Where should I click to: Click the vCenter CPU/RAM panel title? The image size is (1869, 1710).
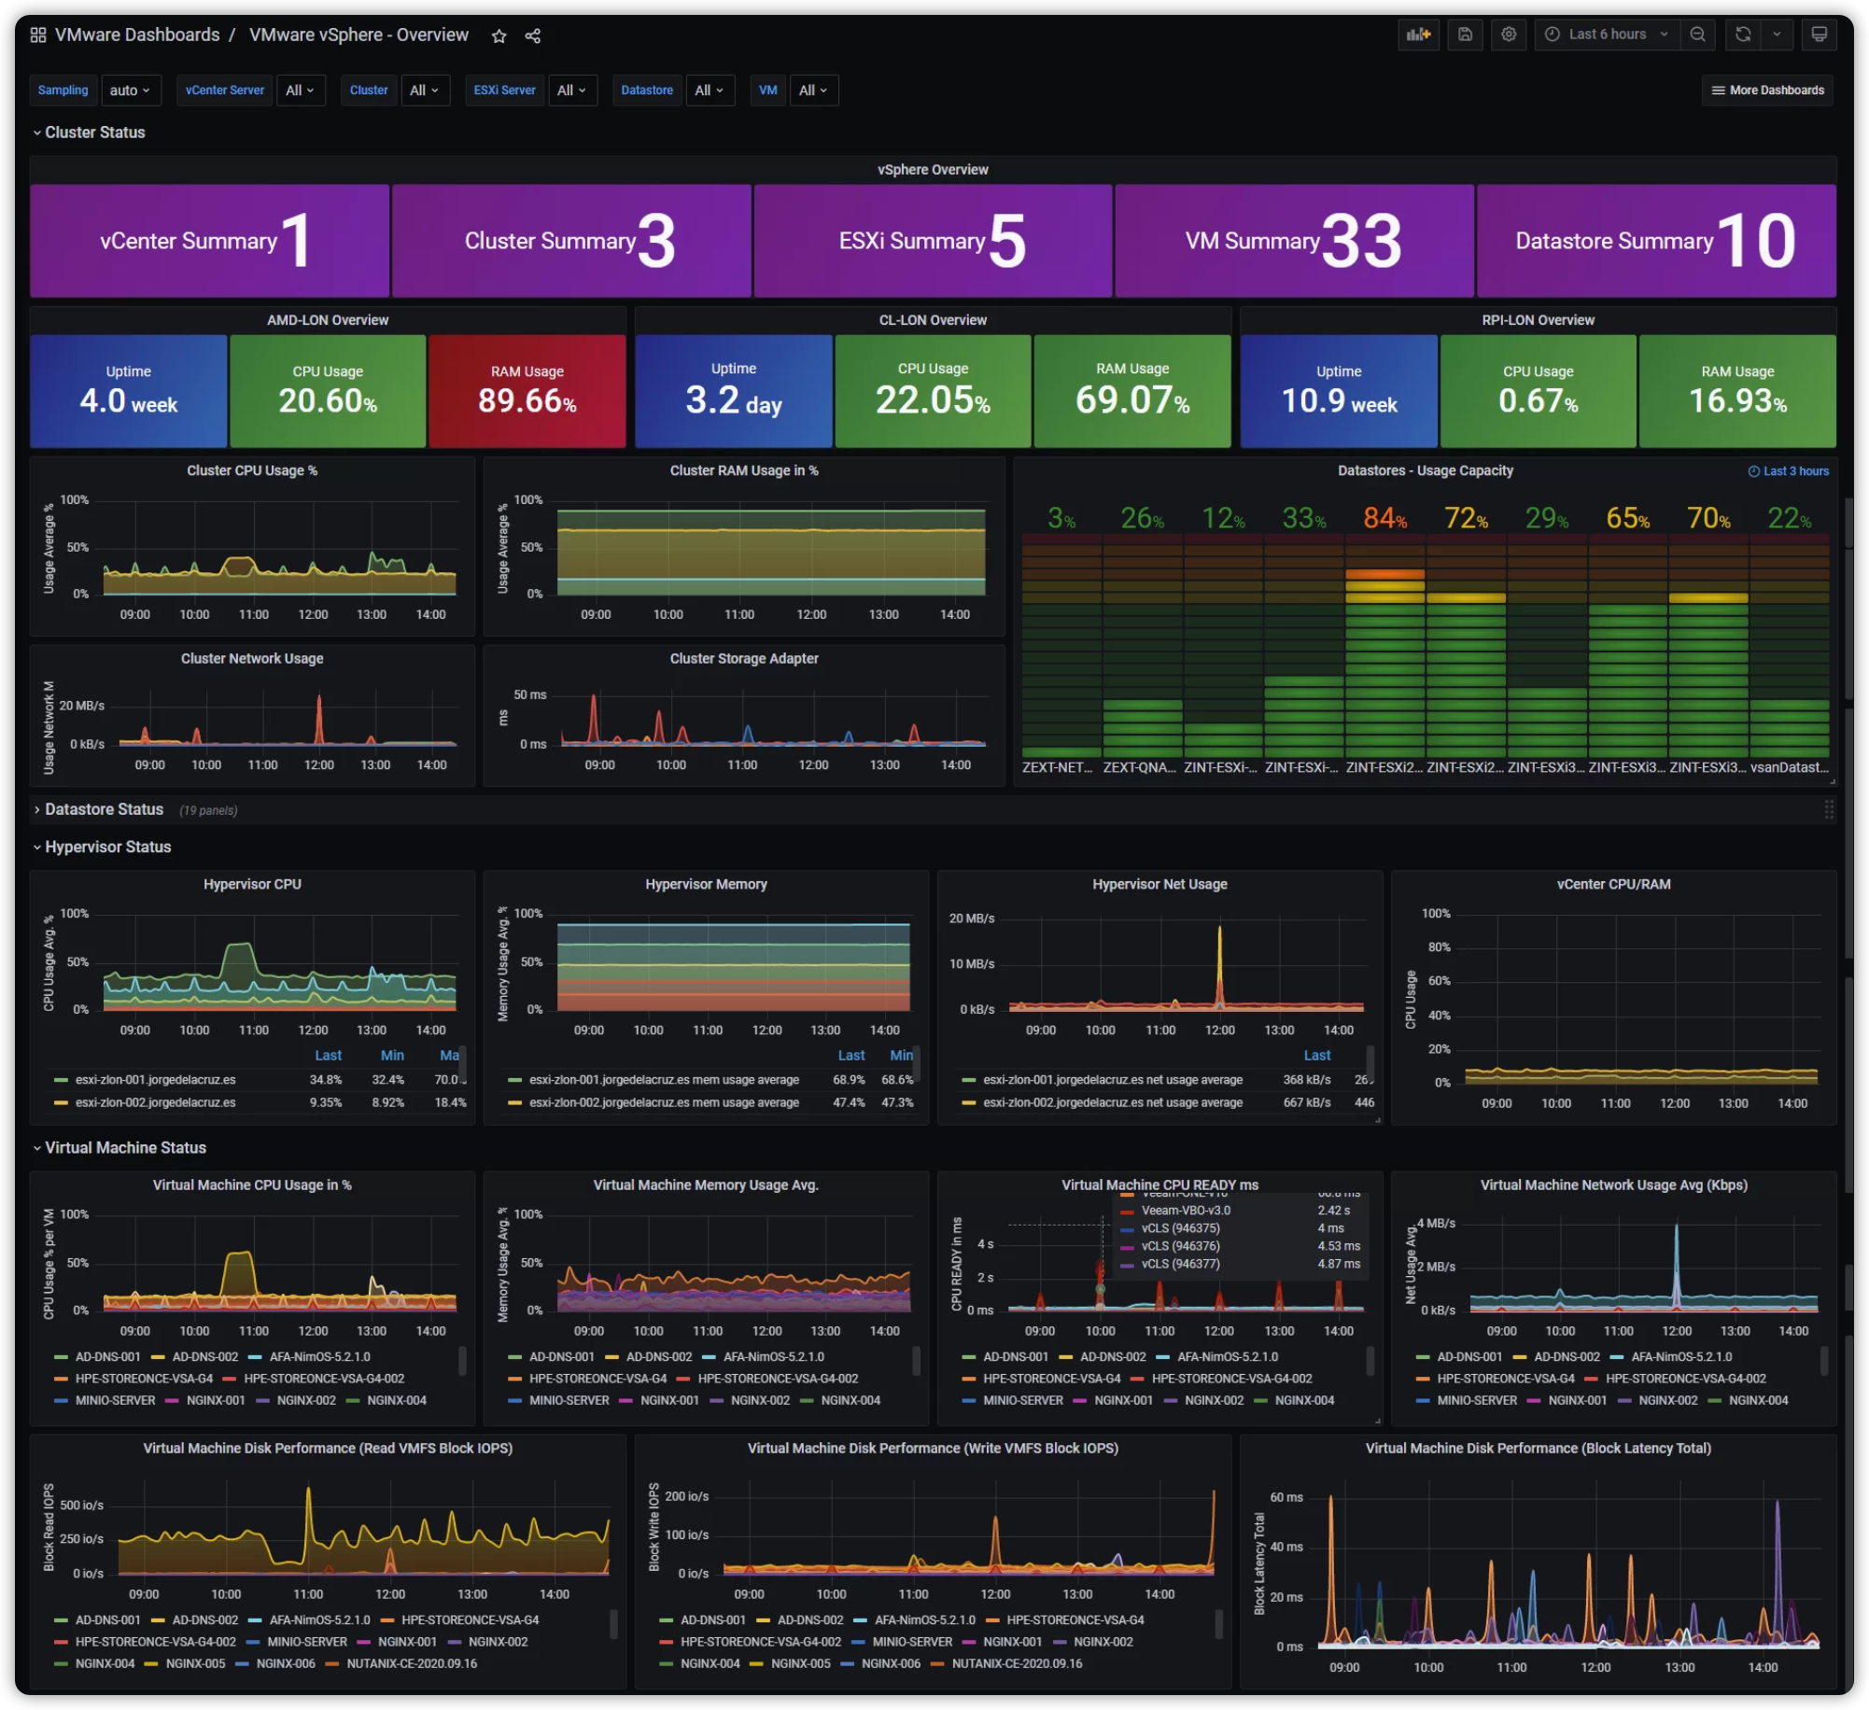coord(1614,885)
